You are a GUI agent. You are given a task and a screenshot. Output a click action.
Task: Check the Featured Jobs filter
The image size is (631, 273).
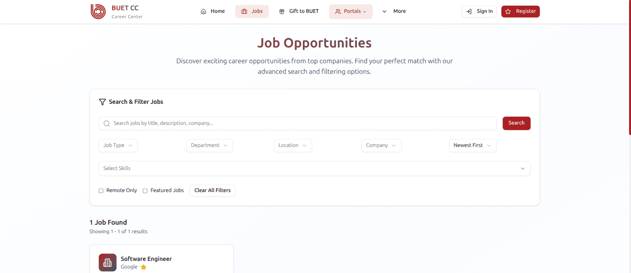pyautogui.click(x=145, y=191)
